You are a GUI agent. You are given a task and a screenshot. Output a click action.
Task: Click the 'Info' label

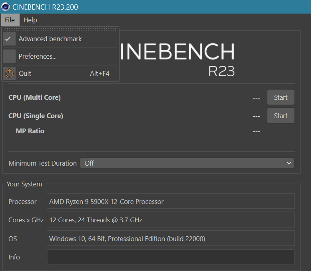[14, 257]
